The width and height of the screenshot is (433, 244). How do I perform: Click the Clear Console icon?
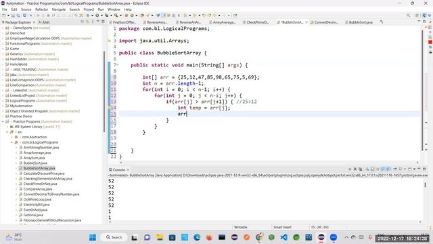tap(367, 169)
